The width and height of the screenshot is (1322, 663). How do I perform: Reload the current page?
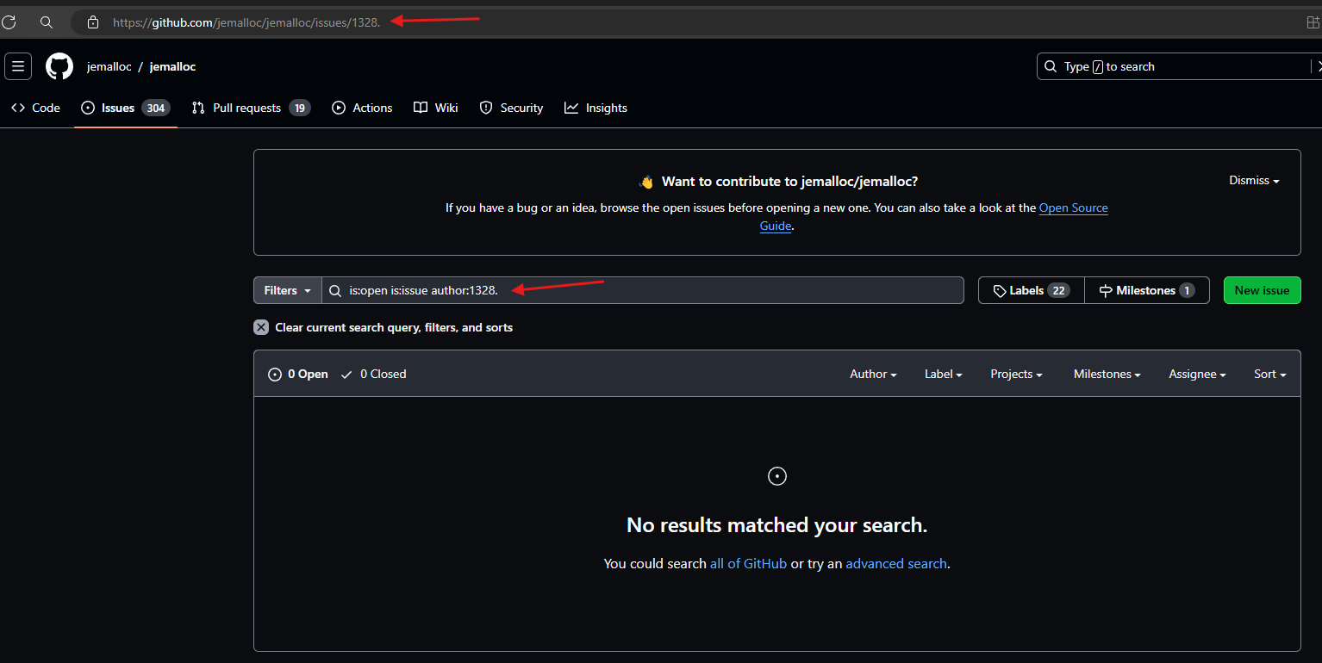pos(9,22)
